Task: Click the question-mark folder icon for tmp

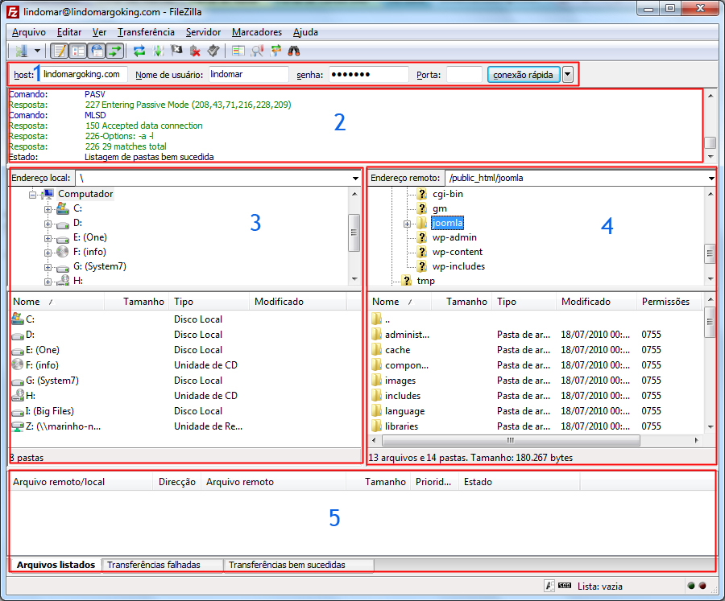Action: click(406, 281)
